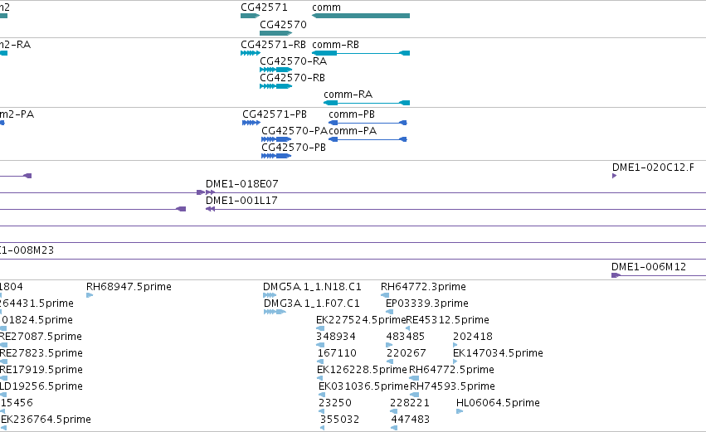Open the RE27087.5prime EST feature
The width and height of the screenshot is (706, 432).
pyautogui.click(x=3, y=345)
